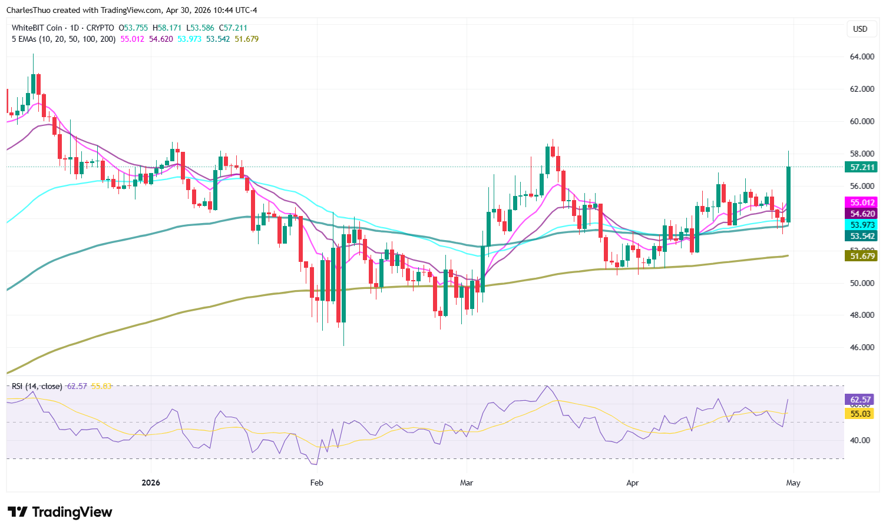
Task: Click the olive 51.679 EMA price tag
Action: [862, 256]
